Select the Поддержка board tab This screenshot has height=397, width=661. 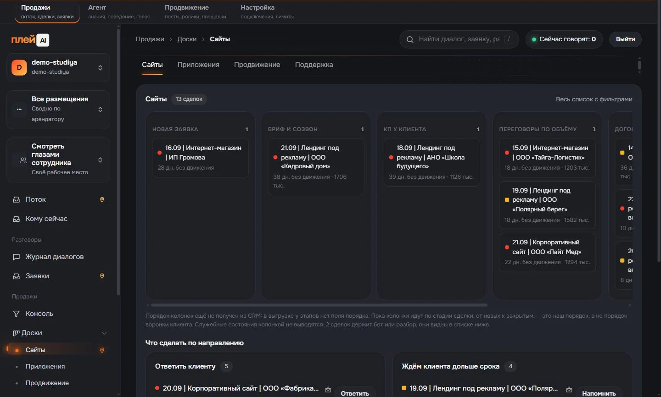pos(314,65)
